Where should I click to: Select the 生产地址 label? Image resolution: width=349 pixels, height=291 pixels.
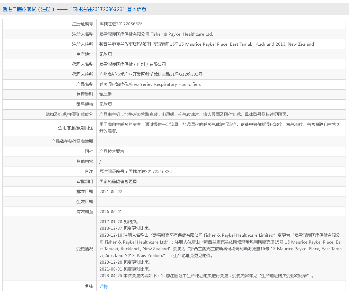point(85,54)
